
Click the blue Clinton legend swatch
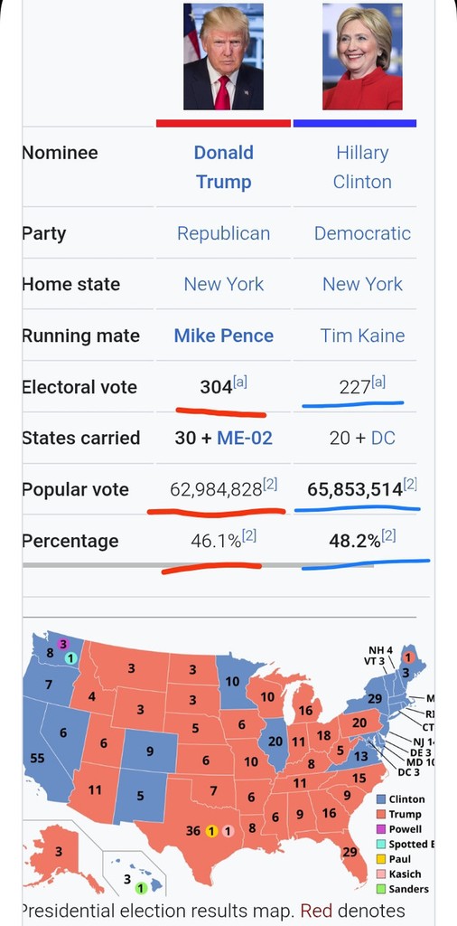click(381, 799)
